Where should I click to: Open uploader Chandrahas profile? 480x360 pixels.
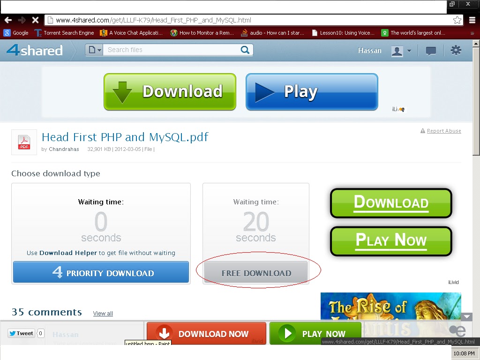(64, 149)
